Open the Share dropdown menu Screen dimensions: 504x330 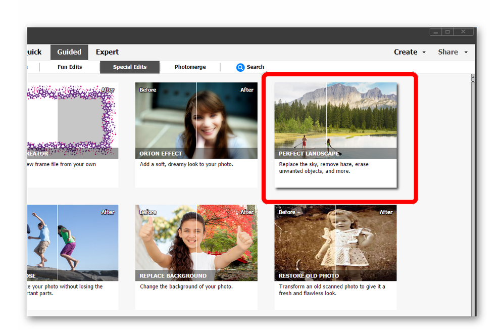click(x=452, y=52)
